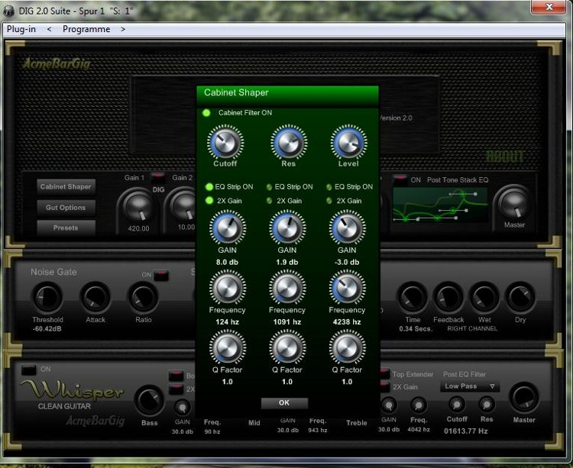Click the Res knob in Cabinet Shaper
The width and height of the screenshot is (573, 468).
289,143
